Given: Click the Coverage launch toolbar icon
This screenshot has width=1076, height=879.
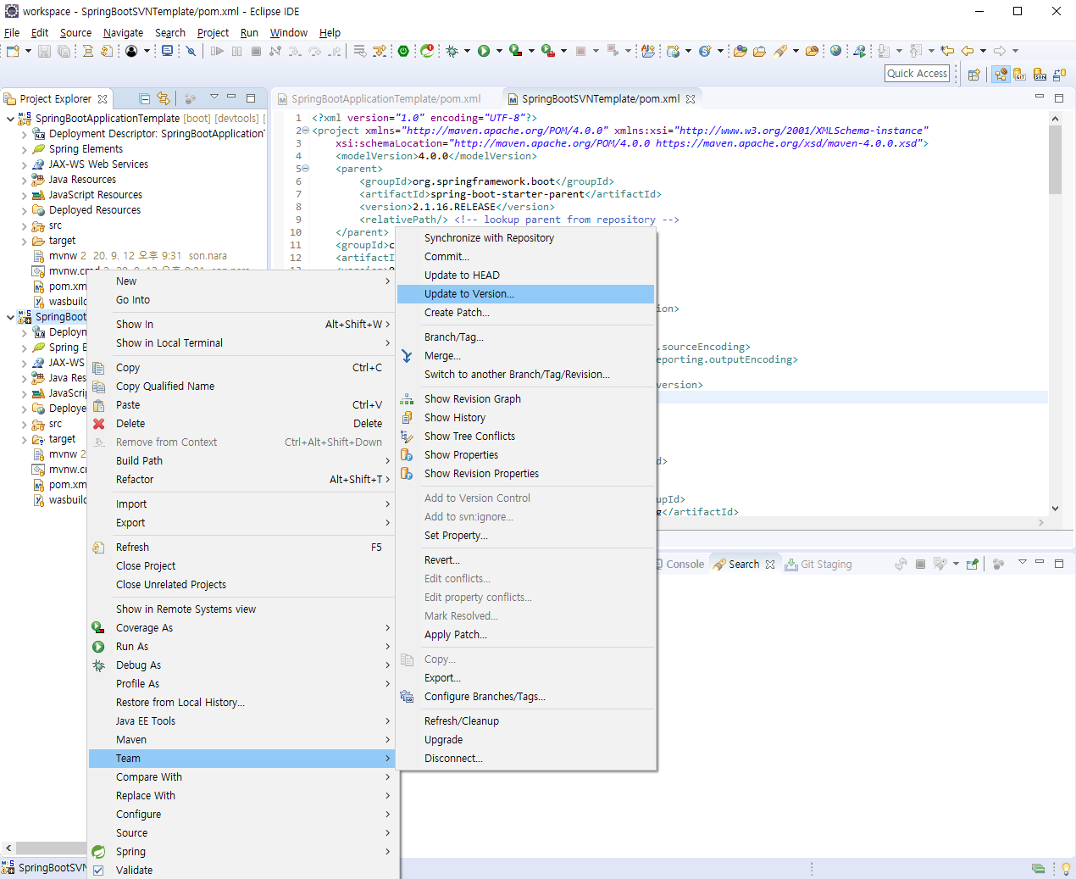Looking at the screenshot, I should click(x=515, y=51).
